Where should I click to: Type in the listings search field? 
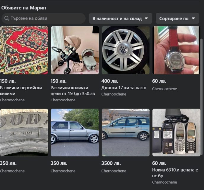click(x=46, y=18)
